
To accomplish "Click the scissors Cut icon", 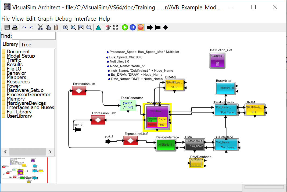I will point(40,27).
